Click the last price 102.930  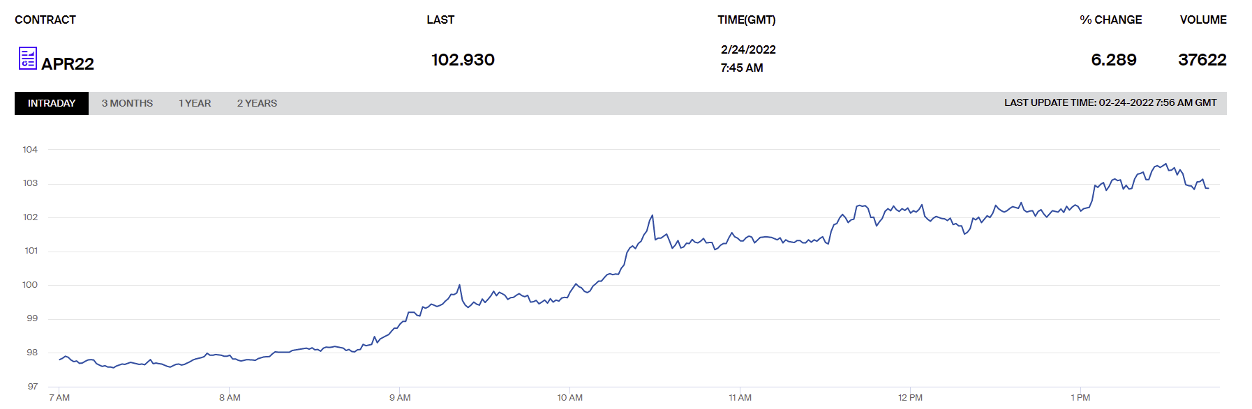pos(463,60)
